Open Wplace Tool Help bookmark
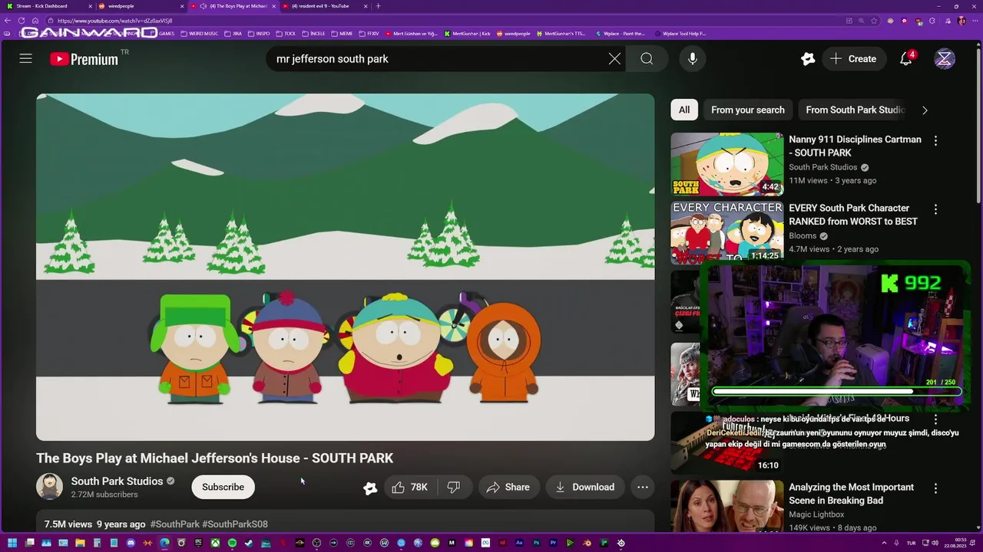 tap(680, 34)
